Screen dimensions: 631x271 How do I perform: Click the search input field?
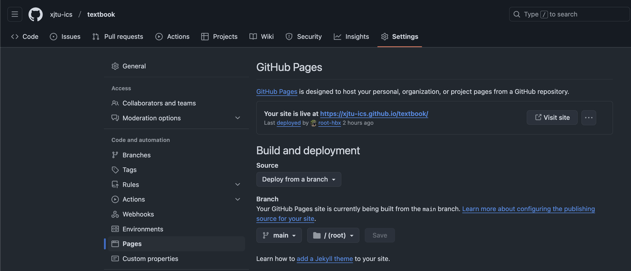coord(569,14)
